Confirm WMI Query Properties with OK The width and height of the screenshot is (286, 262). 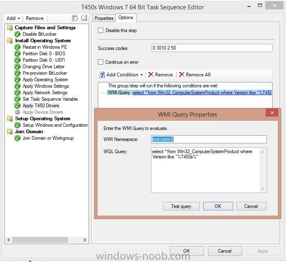pyautogui.click(x=218, y=206)
